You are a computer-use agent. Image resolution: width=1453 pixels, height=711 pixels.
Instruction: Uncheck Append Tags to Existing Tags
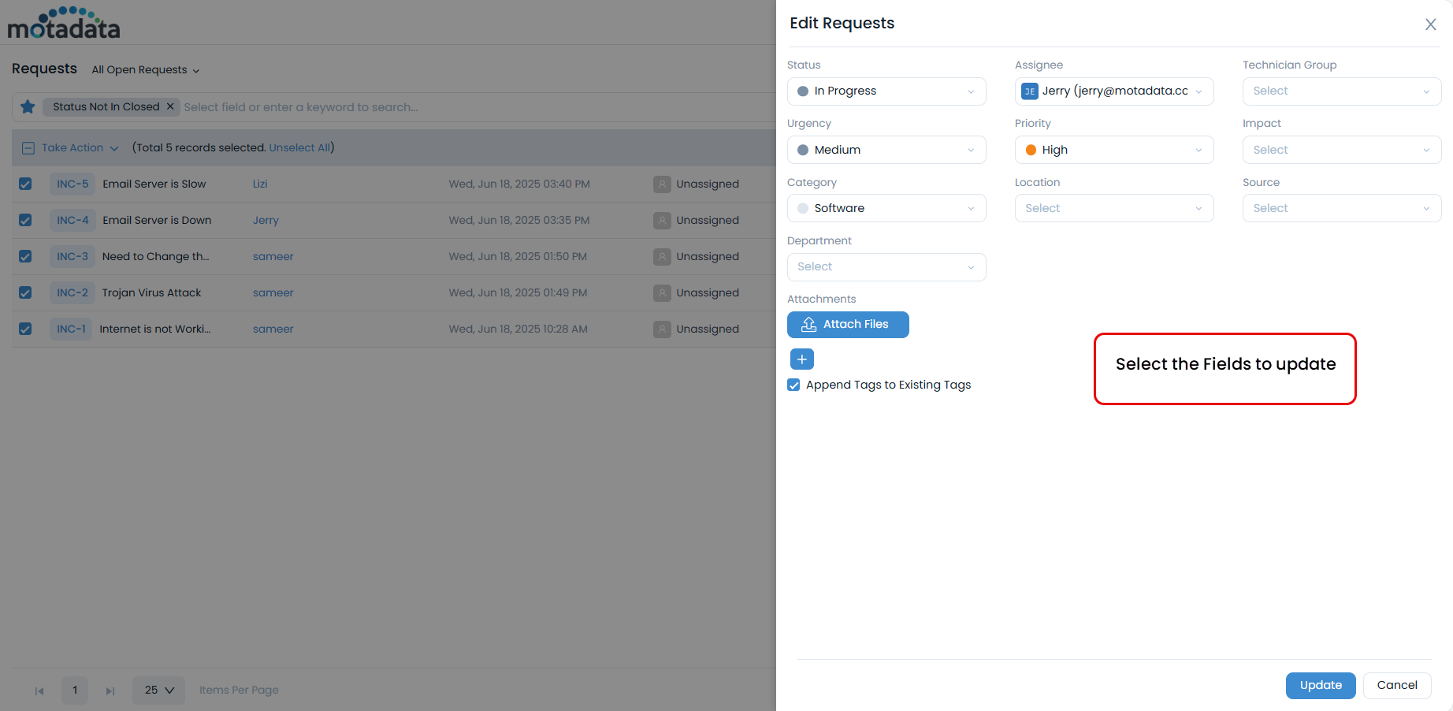793,385
